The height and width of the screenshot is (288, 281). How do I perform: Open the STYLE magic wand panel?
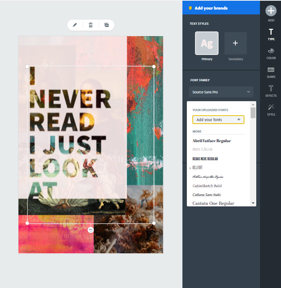(271, 110)
